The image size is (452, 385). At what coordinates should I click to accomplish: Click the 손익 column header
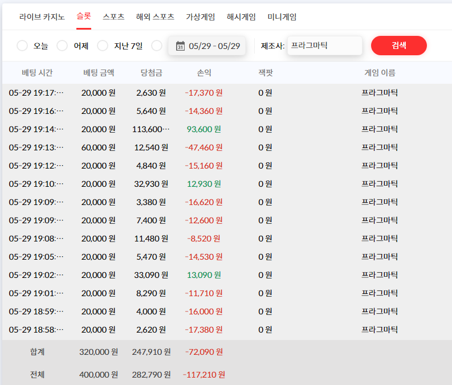pyautogui.click(x=204, y=72)
